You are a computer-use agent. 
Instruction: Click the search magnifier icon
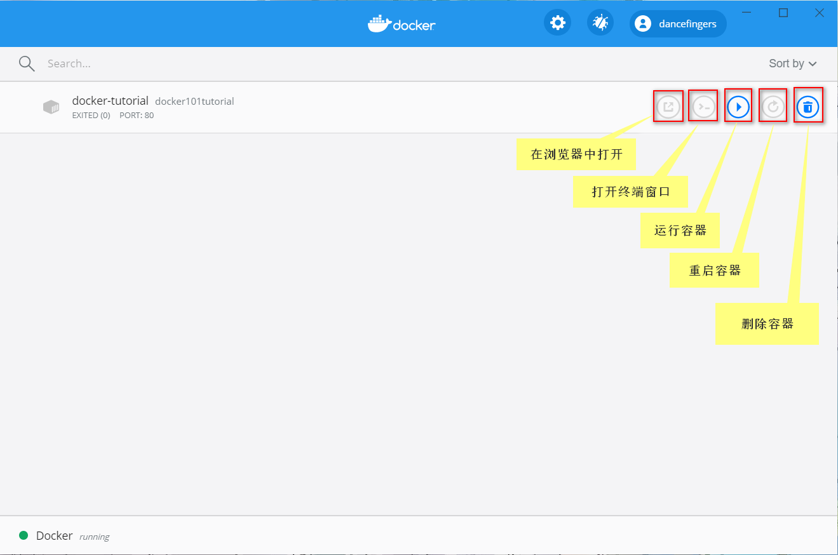(27, 64)
